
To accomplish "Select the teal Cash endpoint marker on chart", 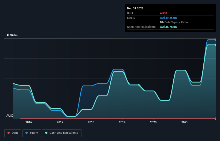I will (215, 45).
